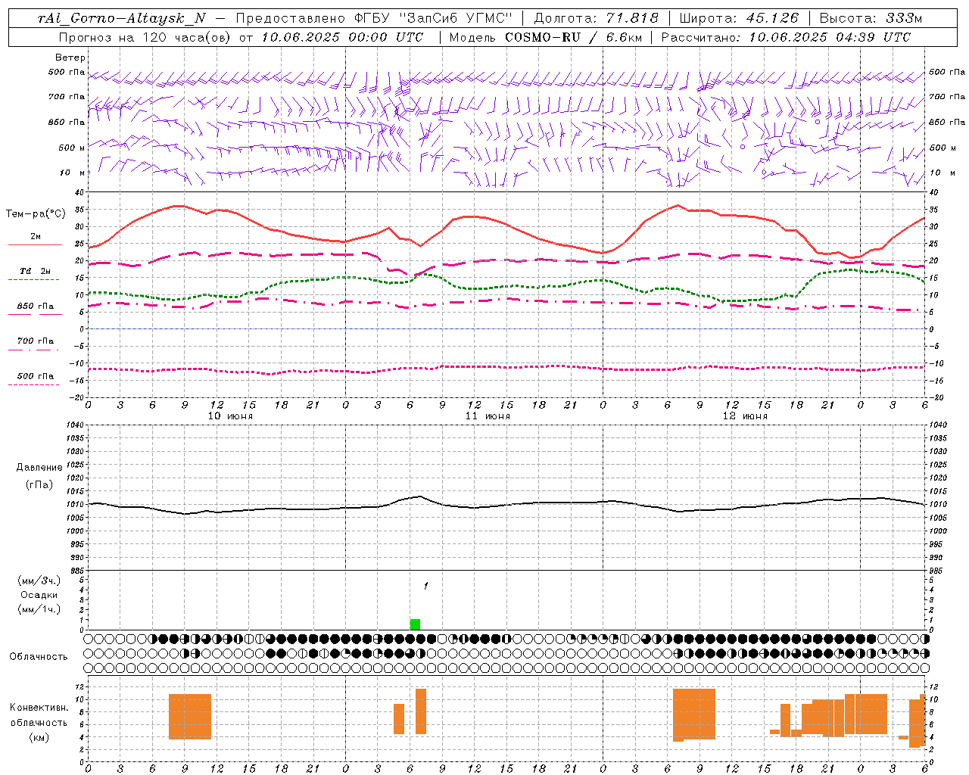Click the (мм/1ч.) precipitation unit label

39,609
